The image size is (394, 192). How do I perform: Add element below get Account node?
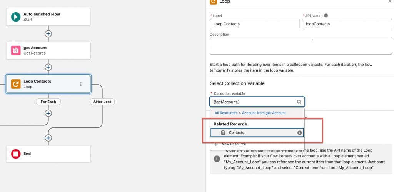coord(48,67)
